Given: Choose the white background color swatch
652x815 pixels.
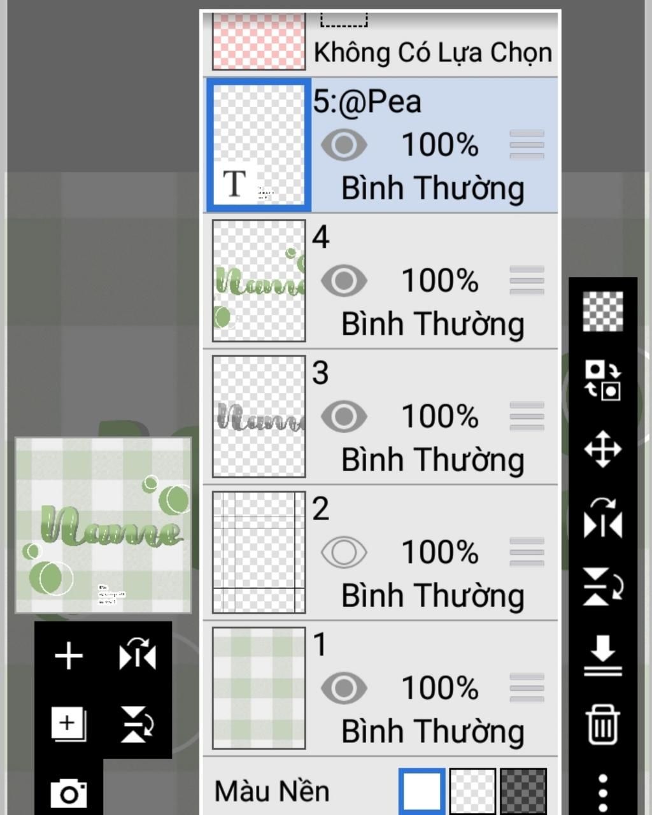Looking at the screenshot, I should pos(422,791).
